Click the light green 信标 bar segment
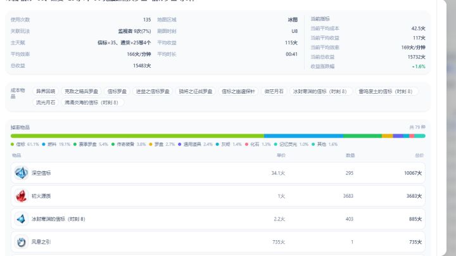Image resolution: width=456 pixels, height=256 pixels. 137,136
